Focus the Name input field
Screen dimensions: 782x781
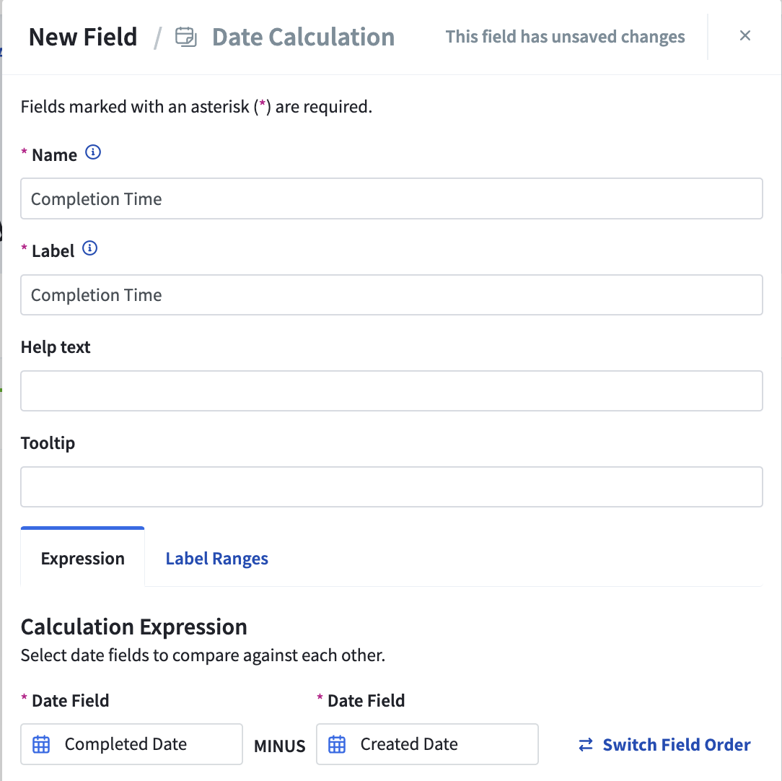point(392,198)
